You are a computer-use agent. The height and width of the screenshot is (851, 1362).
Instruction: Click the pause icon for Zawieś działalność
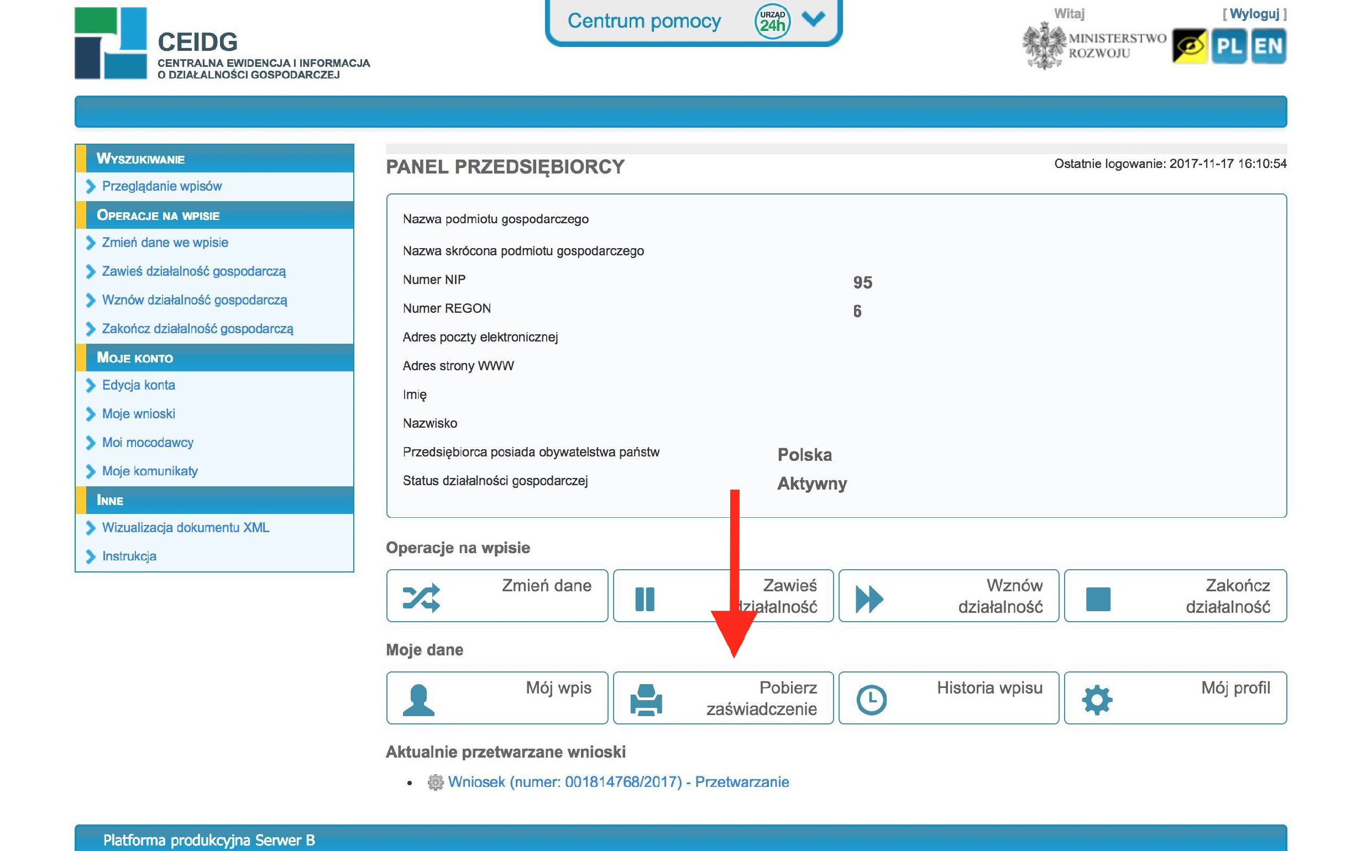click(x=645, y=599)
